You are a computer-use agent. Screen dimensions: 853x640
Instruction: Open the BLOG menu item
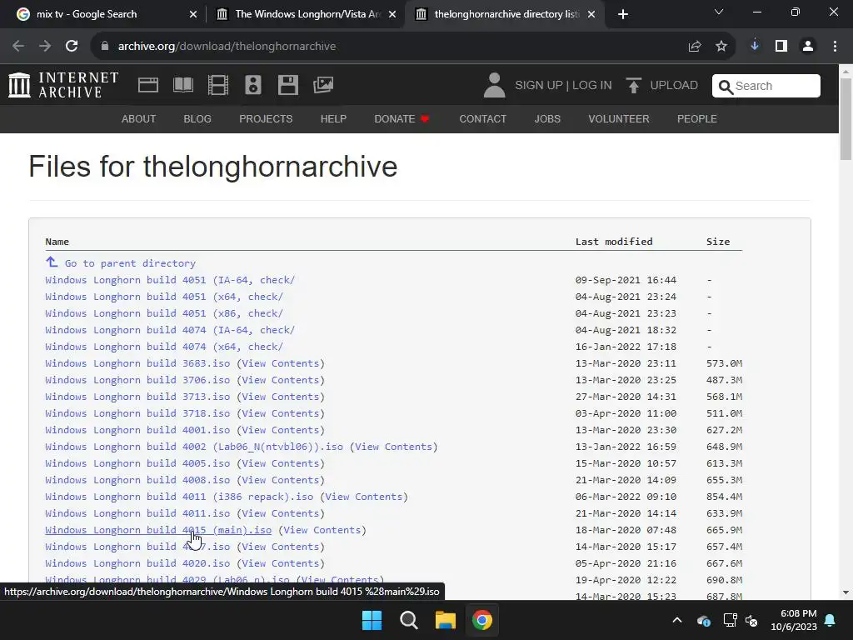point(197,118)
